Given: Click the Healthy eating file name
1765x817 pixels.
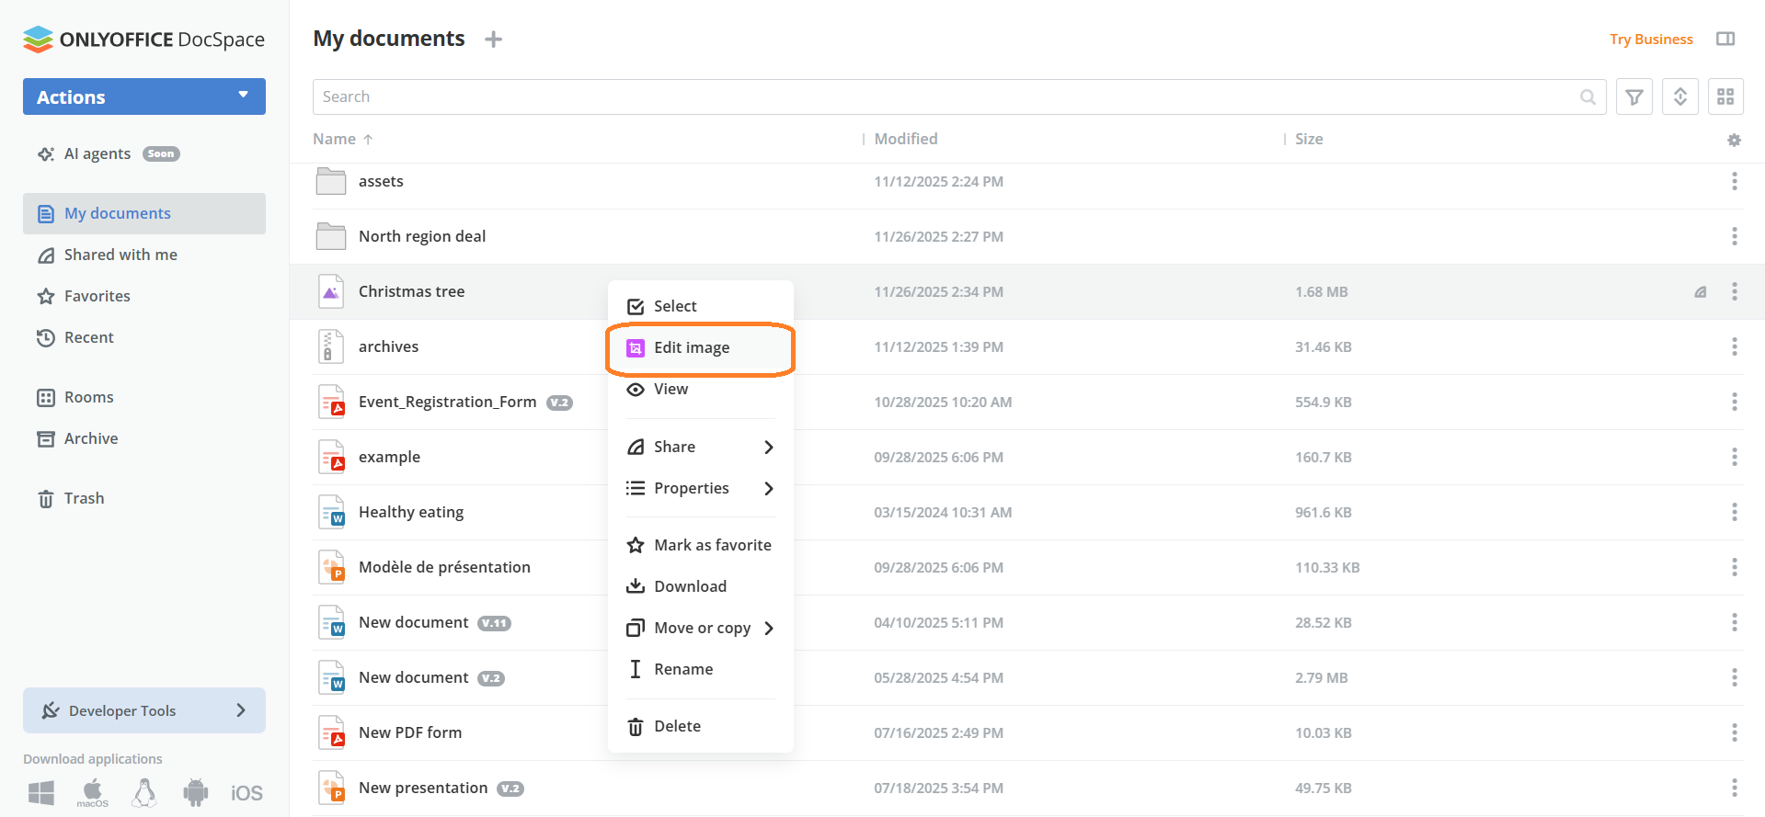Looking at the screenshot, I should point(411,512).
